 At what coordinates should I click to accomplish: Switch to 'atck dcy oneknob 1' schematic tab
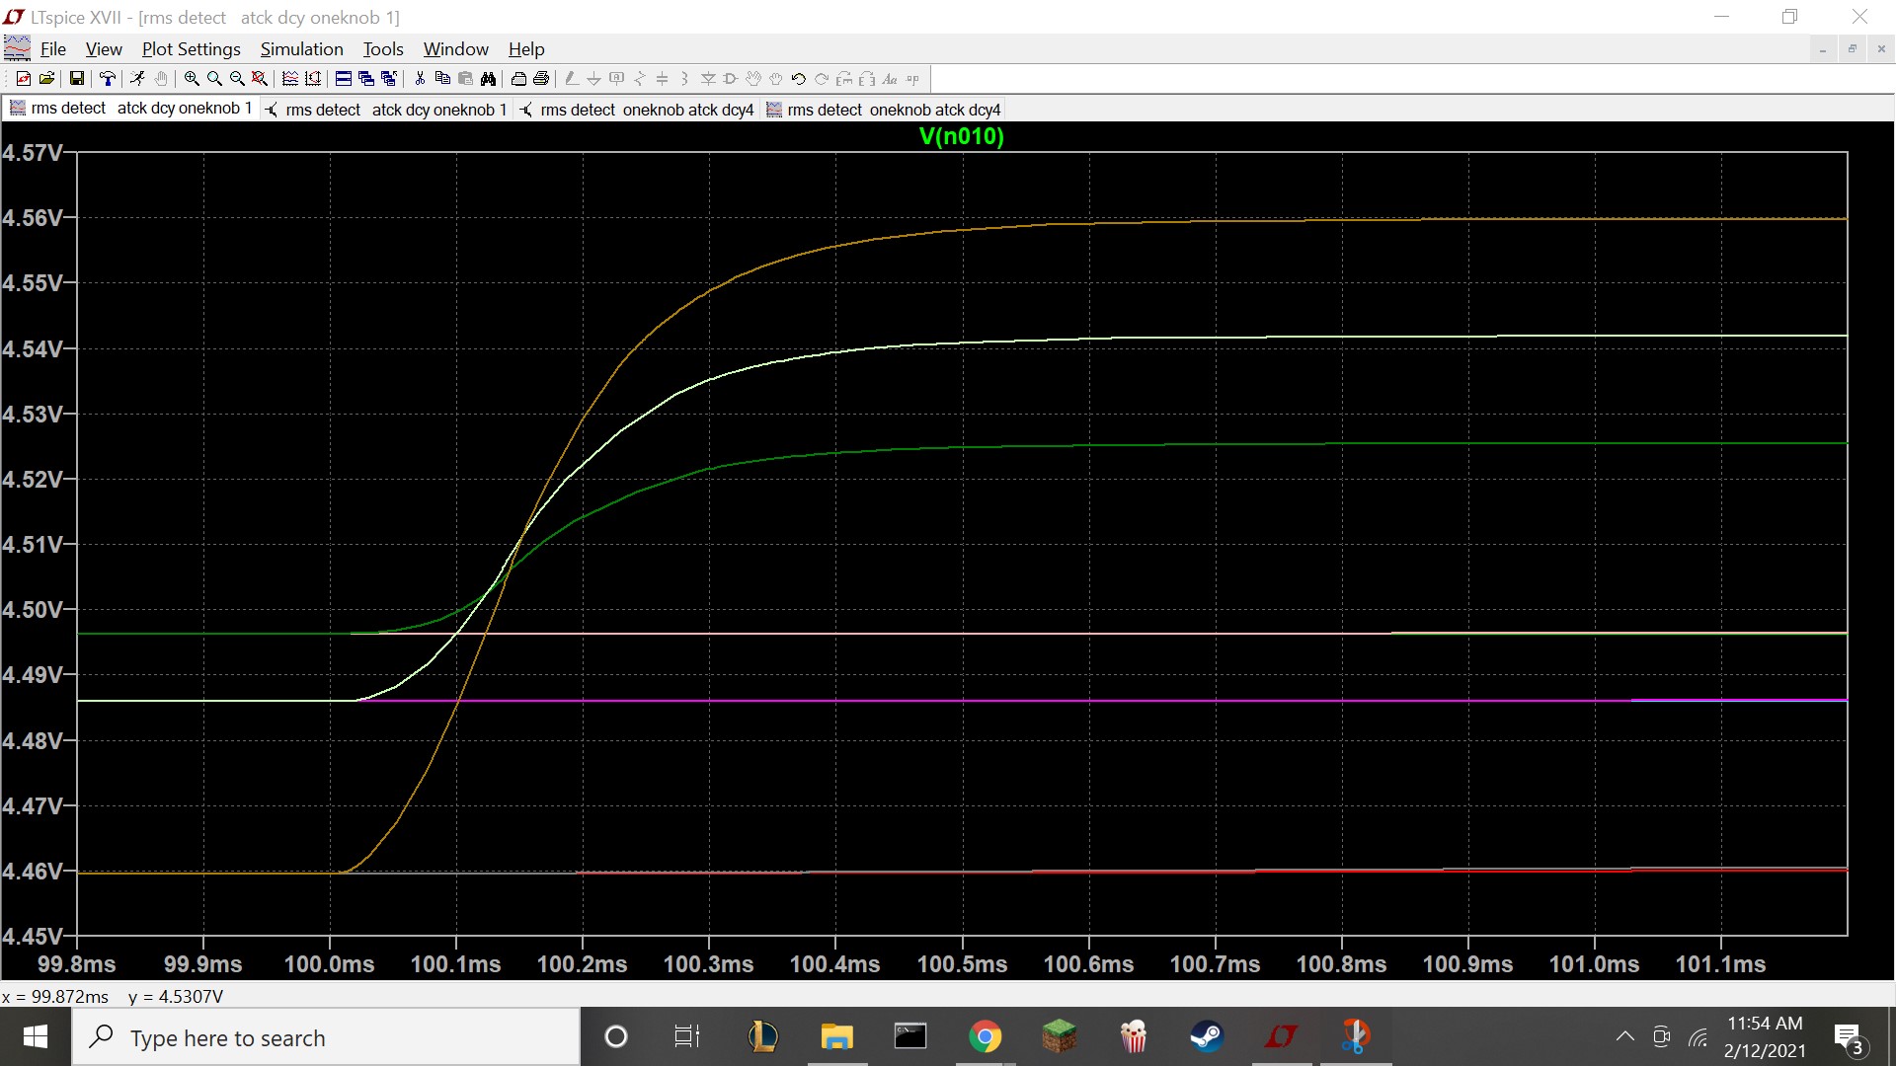[x=386, y=110]
